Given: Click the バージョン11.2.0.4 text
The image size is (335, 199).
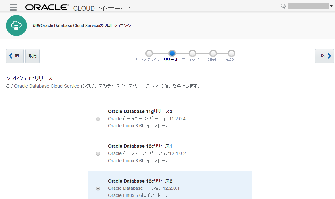Looking at the screenshot, I should (167, 119).
